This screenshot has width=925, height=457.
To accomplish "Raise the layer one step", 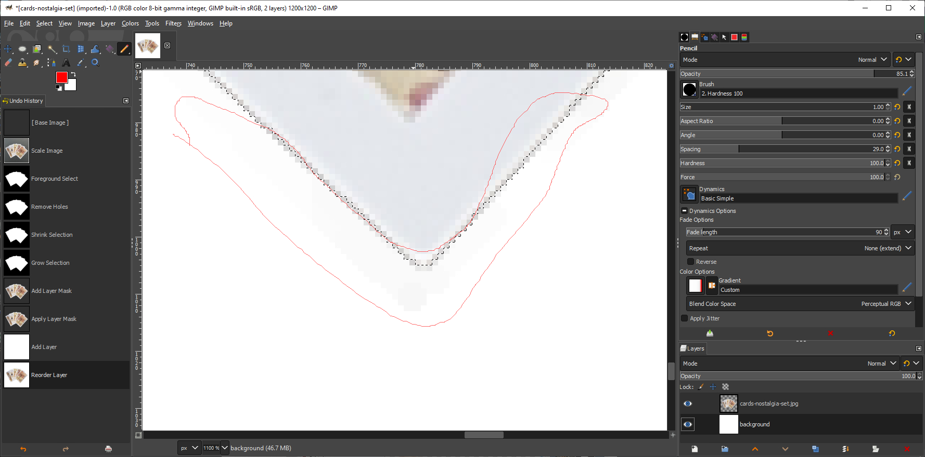I will pos(755,449).
